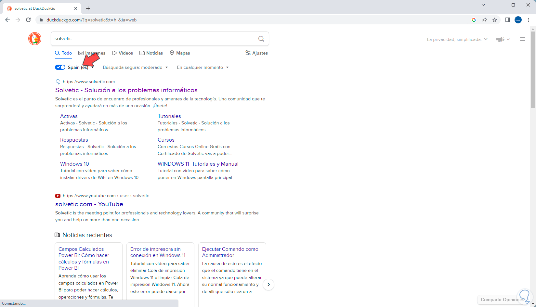View site information via the padlock icon
Viewport: 536px width, 307px height.
point(41,20)
